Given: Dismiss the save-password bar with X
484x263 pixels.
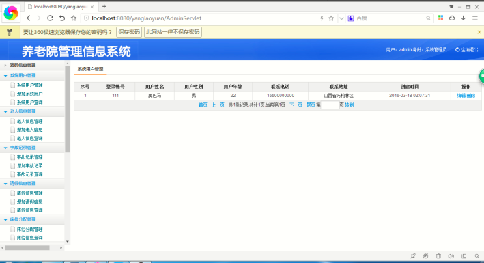Looking at the screenshot, I should tap(479, 32).
